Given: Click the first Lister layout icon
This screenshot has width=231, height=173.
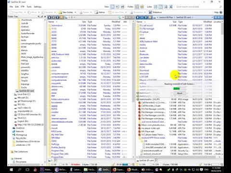Looking at the screenshot, I should pyautogui.click(x=155, y=7).
